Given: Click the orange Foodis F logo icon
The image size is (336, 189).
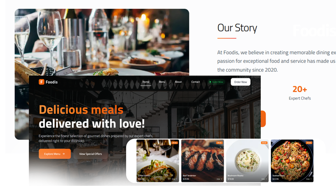Looking at the screenshot, I should point(41,82).
